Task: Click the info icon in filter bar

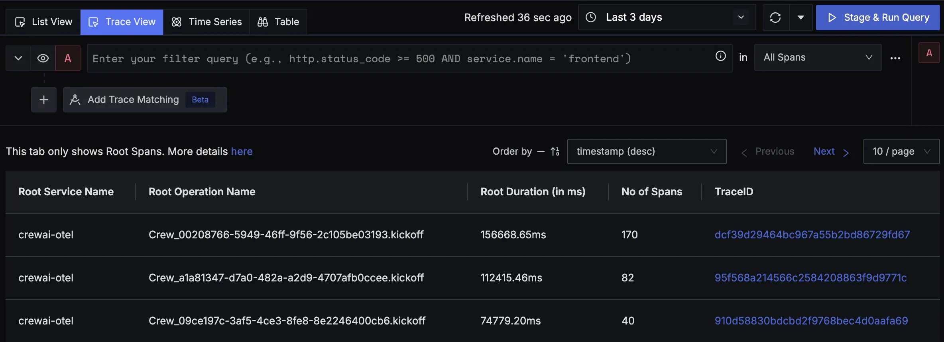Action: pyautogui.click(x=720, y=56)
